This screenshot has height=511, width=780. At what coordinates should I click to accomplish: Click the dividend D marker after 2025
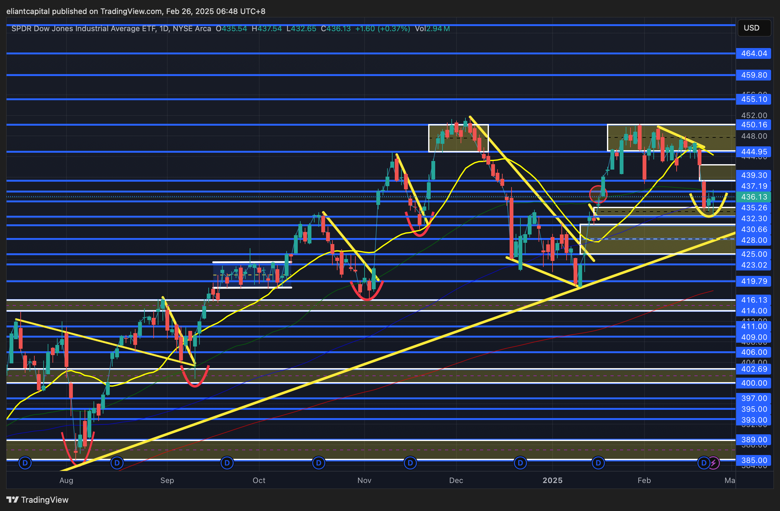pos(598,463)
